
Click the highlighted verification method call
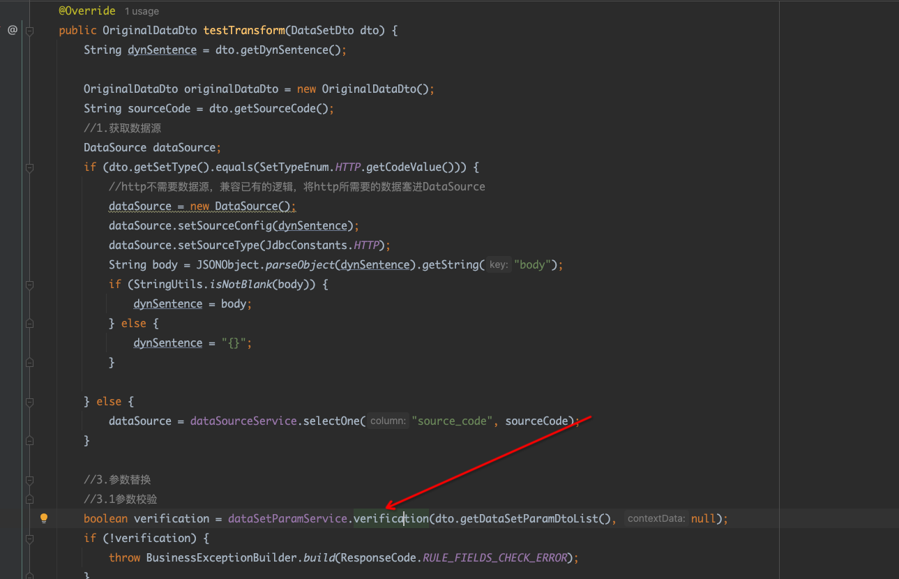[x=391, y=518]
